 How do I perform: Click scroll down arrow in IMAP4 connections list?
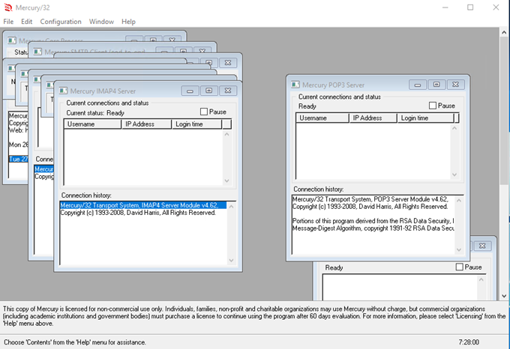coord(227,180)
